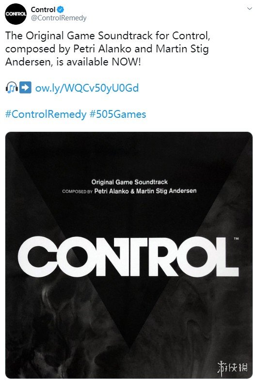Click 'Petri Alanko' in the tweet text
The width and height of the screenshot is (255, 382).
(x=102, y=49)
